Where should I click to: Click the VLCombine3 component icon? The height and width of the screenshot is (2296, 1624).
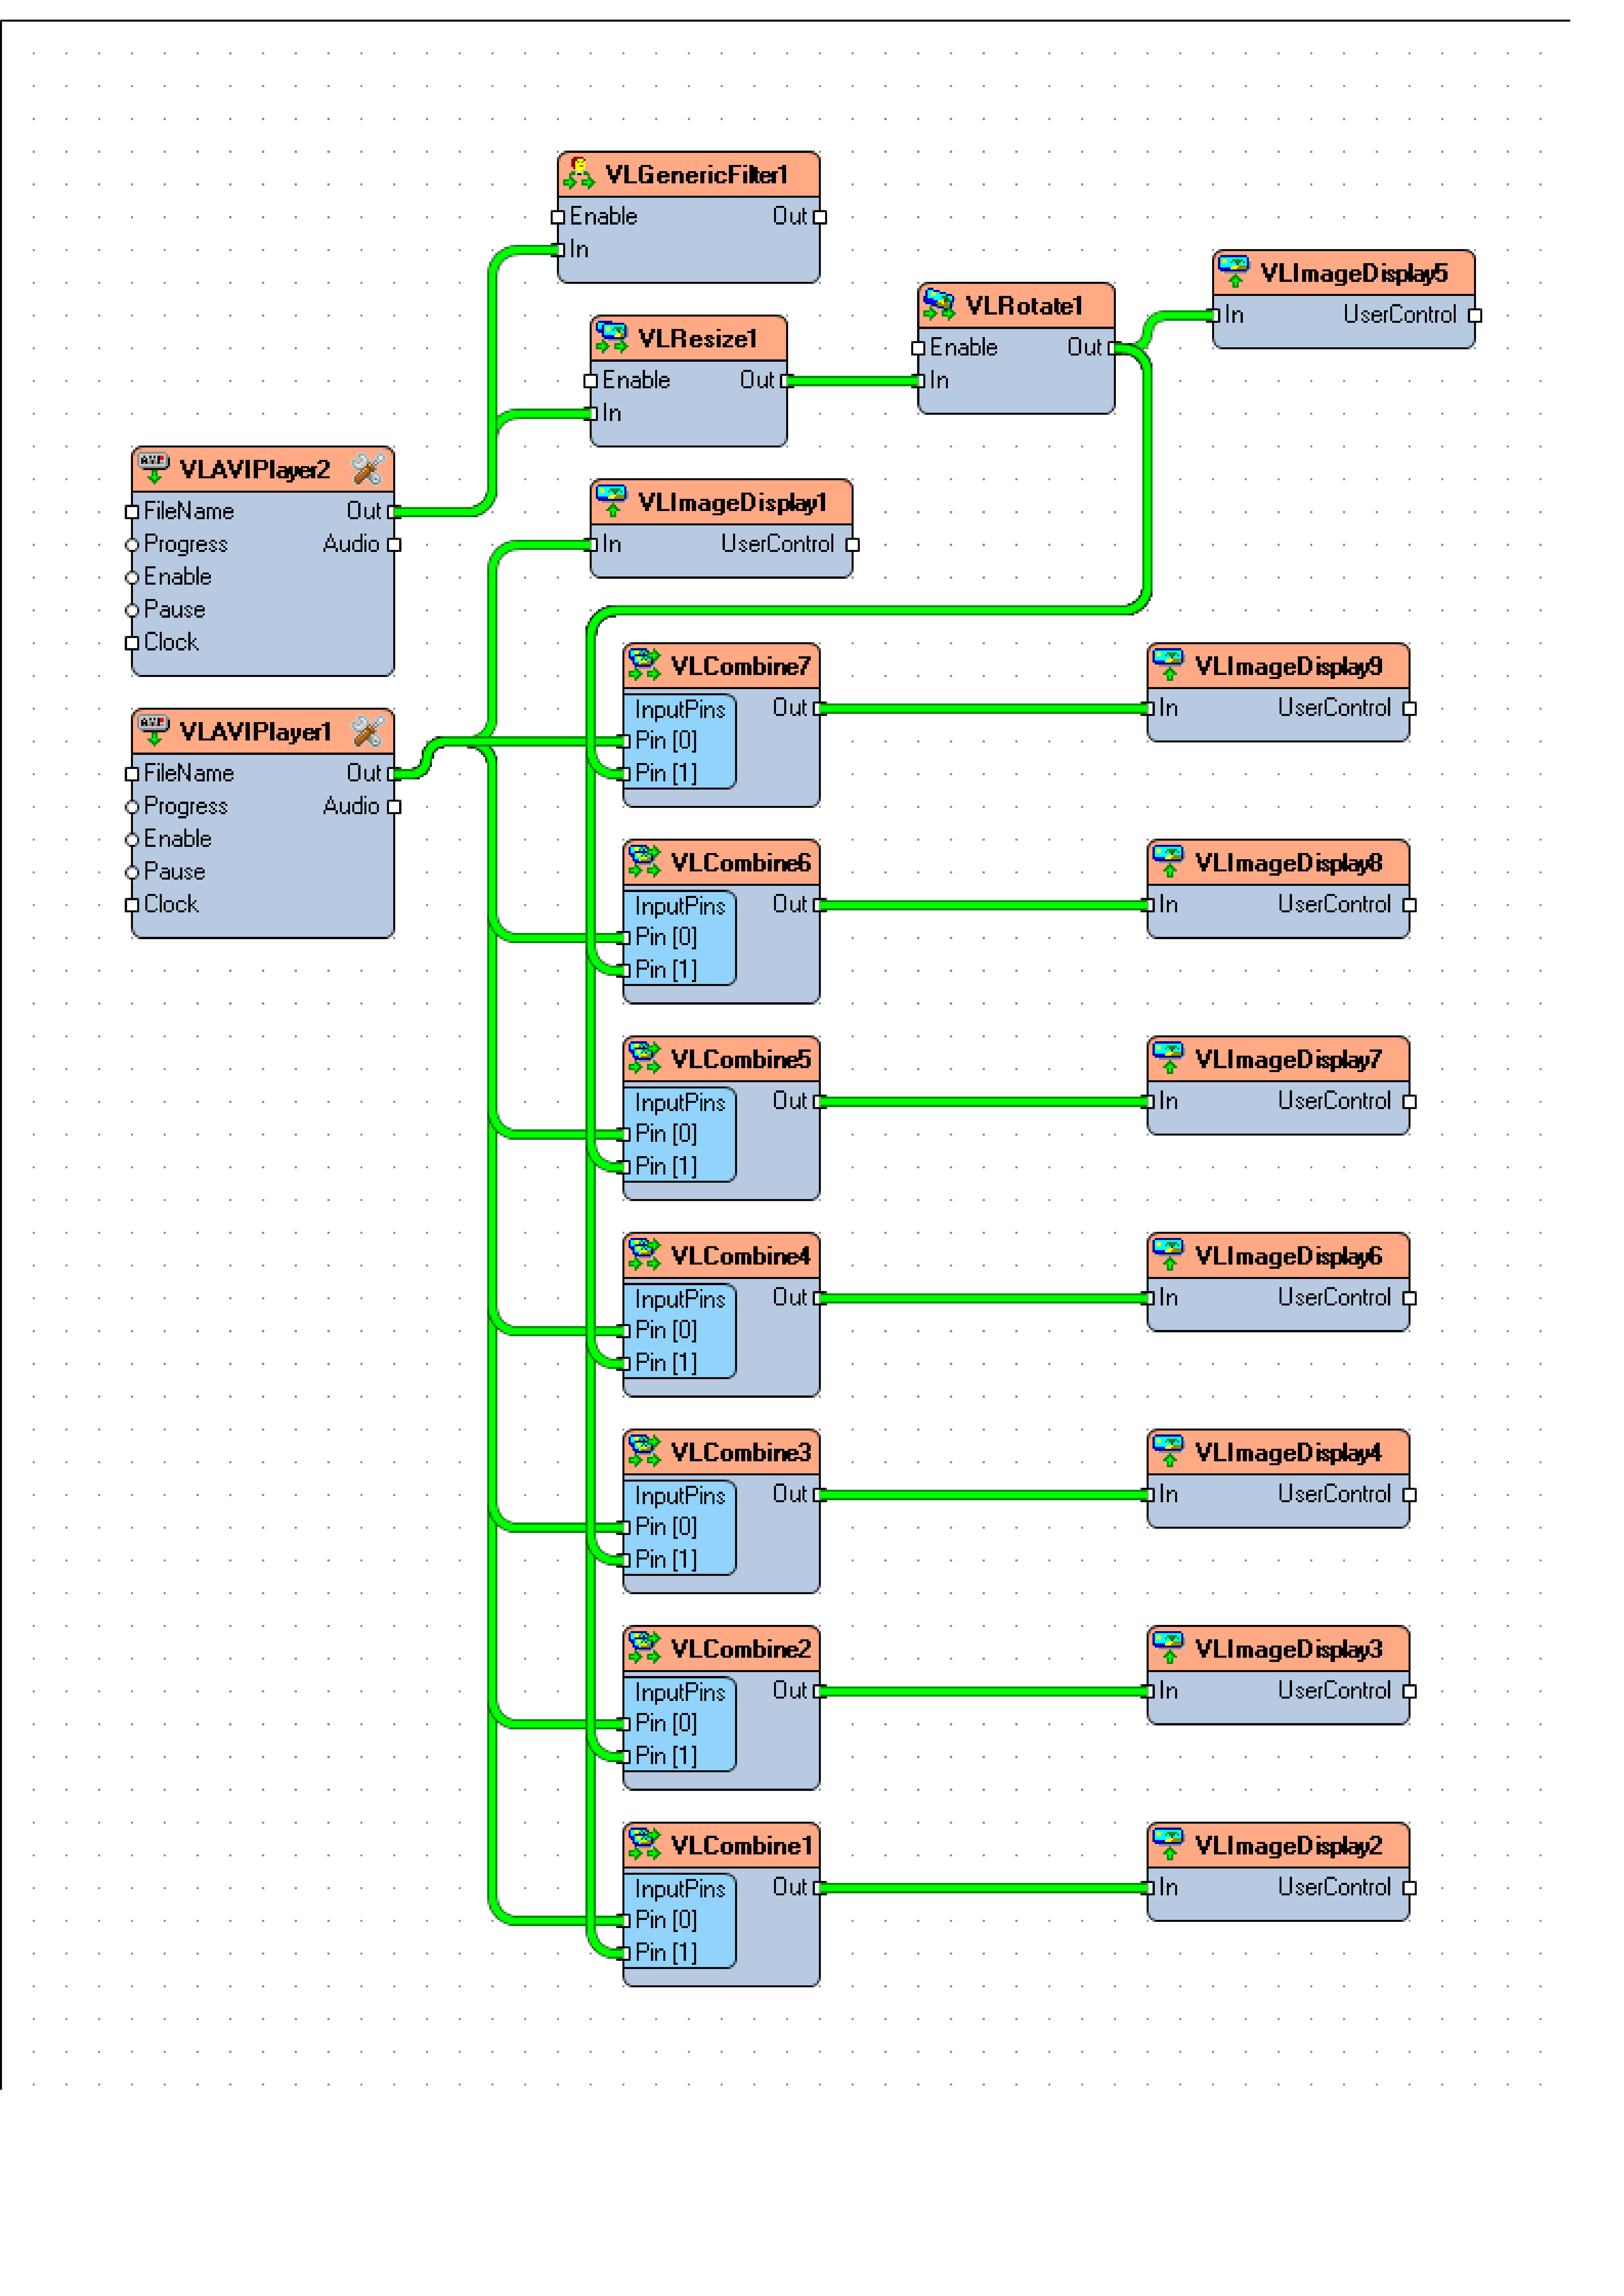(x=645, y=1451)
